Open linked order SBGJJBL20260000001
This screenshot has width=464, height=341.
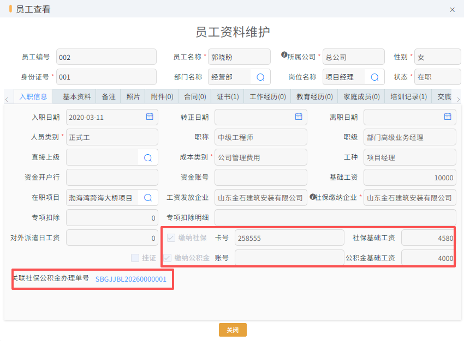131,279
